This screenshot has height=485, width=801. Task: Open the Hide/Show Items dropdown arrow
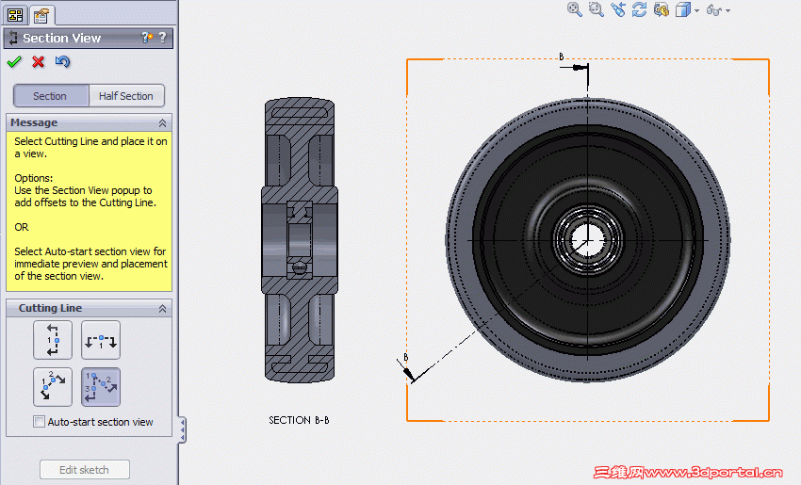click(727, 10)
